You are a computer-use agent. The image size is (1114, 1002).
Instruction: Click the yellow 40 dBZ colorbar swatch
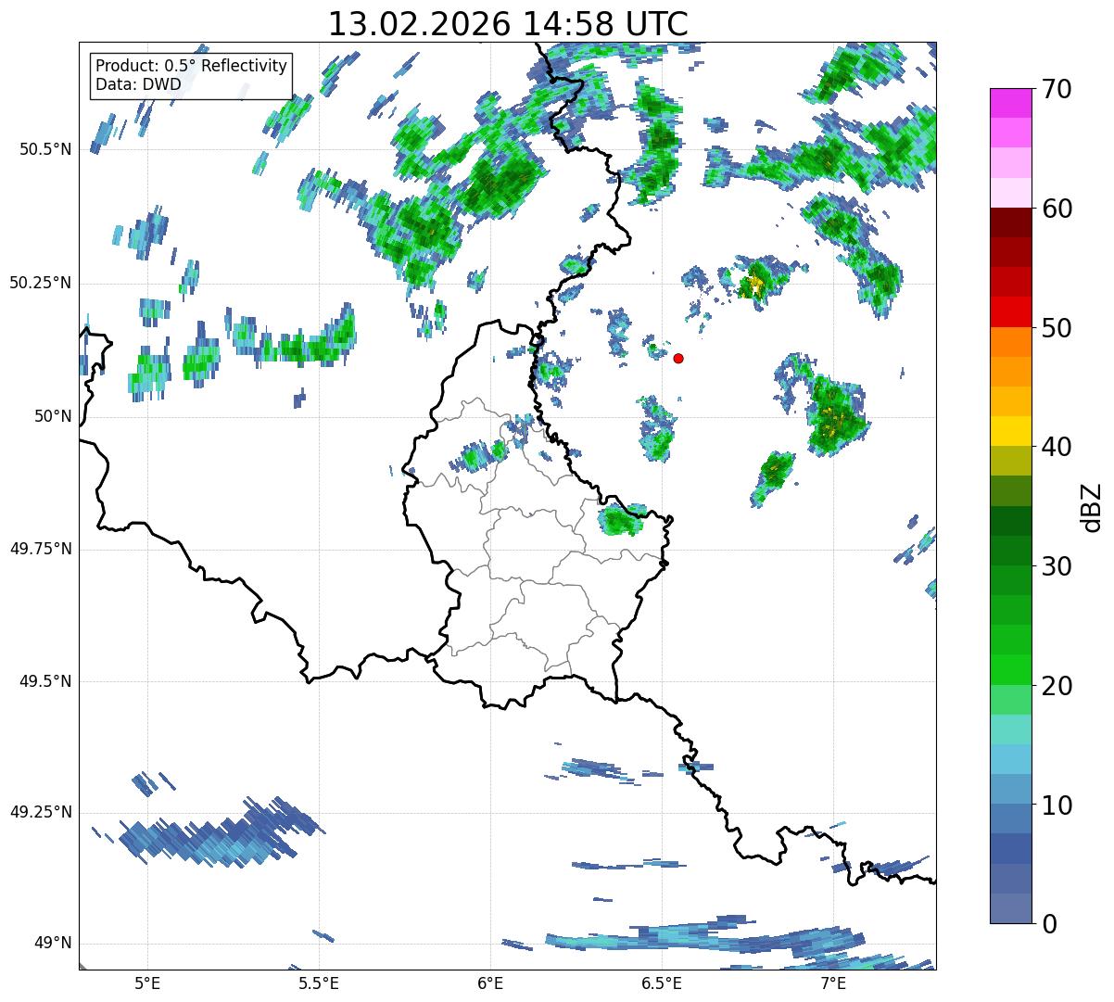coord(1010,431)
